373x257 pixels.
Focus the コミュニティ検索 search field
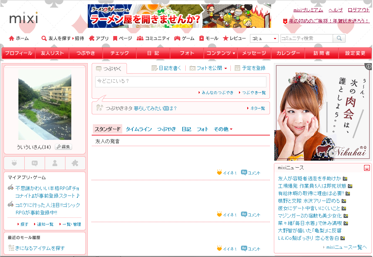[307, 38]
